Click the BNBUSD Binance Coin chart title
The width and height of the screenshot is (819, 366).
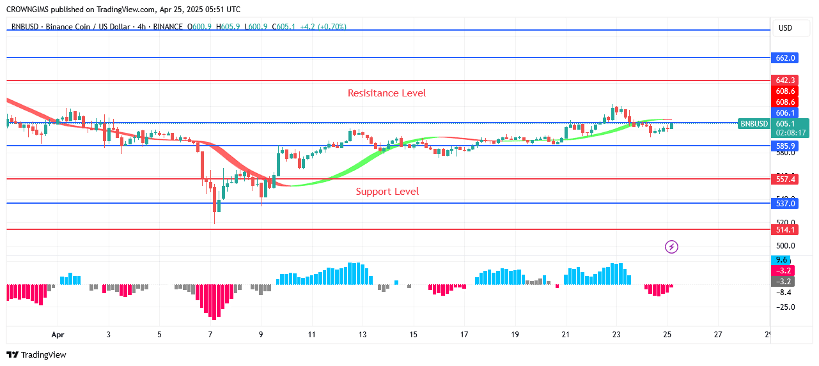tap(96, 27)
